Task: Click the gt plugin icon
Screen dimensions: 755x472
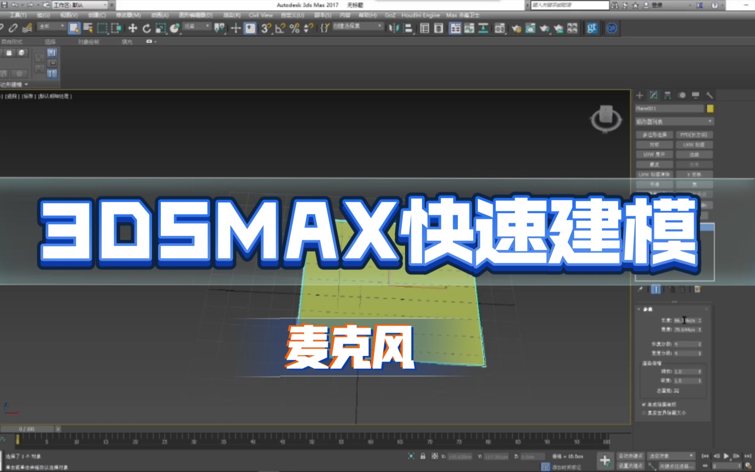Action: click(x=592, y=28)
